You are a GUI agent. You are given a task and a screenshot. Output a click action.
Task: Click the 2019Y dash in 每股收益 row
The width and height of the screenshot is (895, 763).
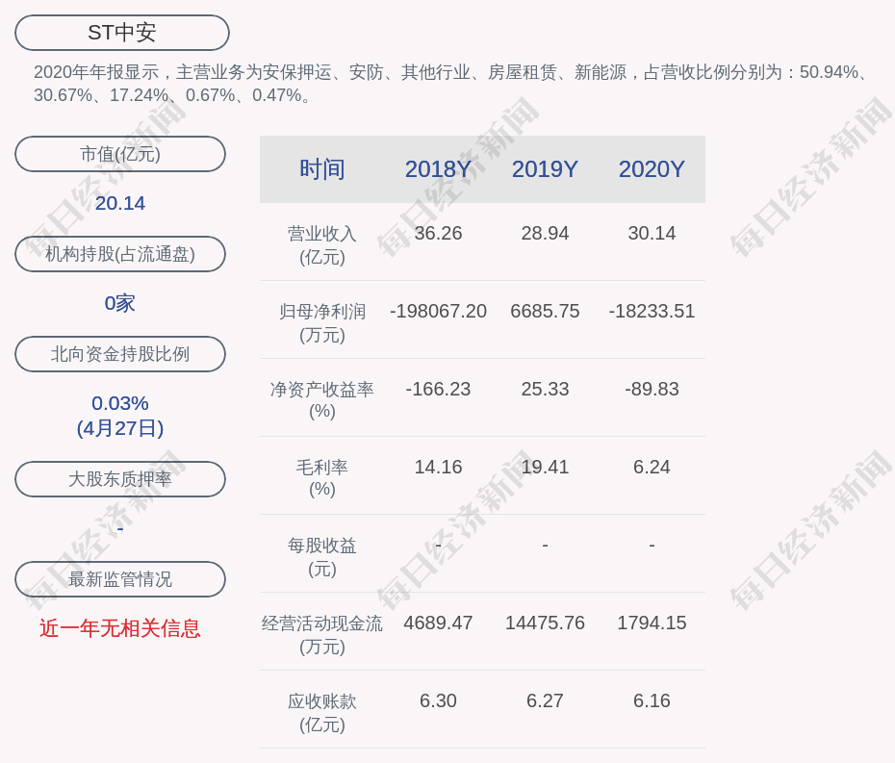(x=545, y=546)
